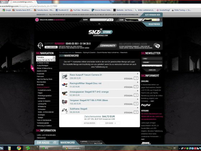Click the Registrieren button
The height and width of the screenshot is (151, 201).
point(154,24)
